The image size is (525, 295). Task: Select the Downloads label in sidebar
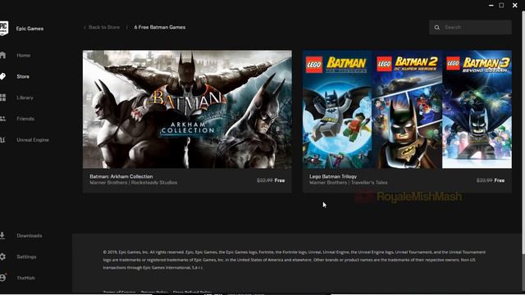pyautogui.click(x=30, y=235)
